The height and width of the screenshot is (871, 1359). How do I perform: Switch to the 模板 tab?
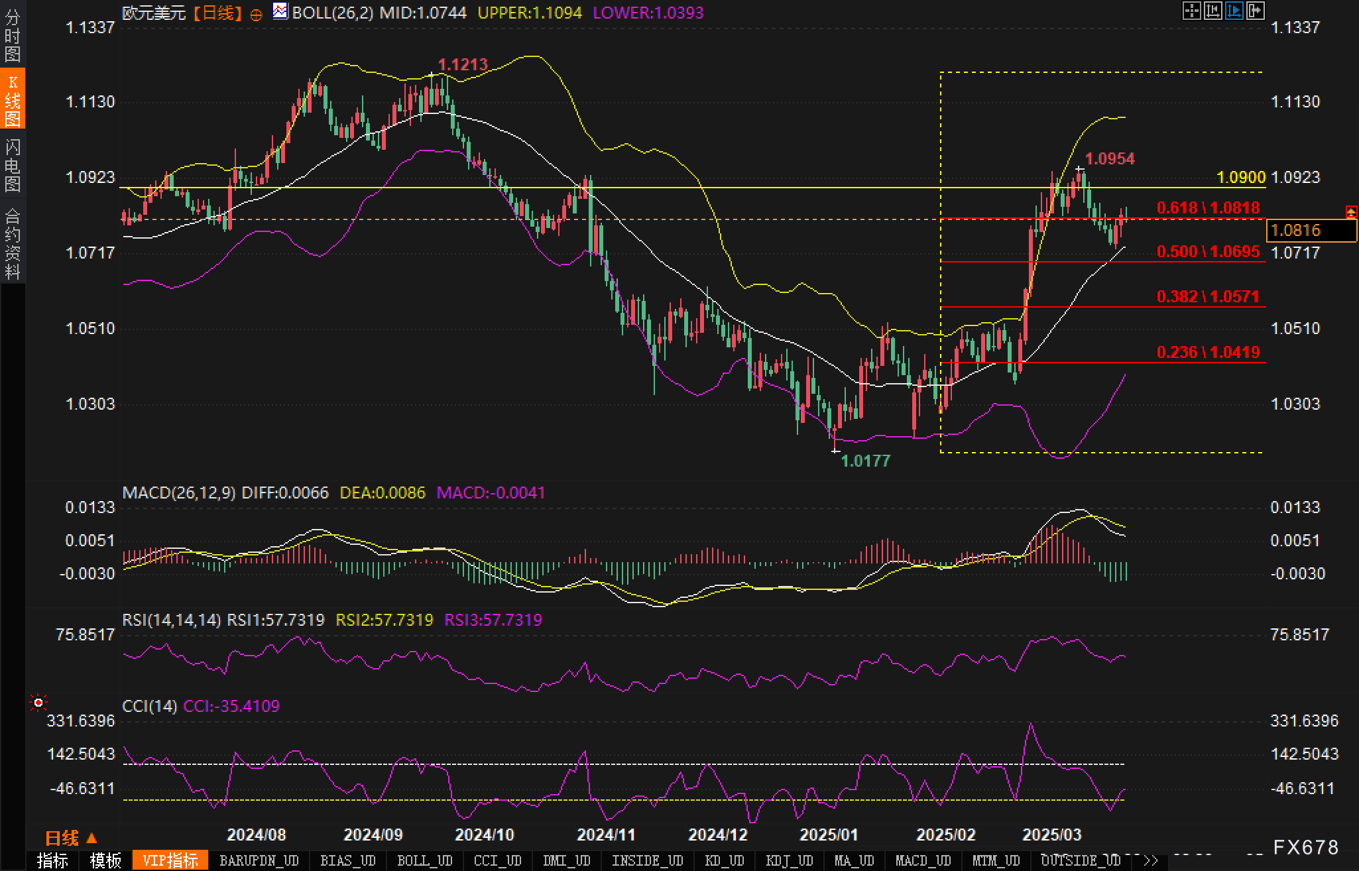pos(105,861)
